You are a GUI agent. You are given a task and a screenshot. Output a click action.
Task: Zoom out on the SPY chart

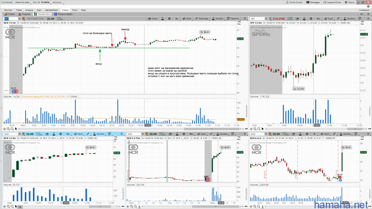[258, 129]
